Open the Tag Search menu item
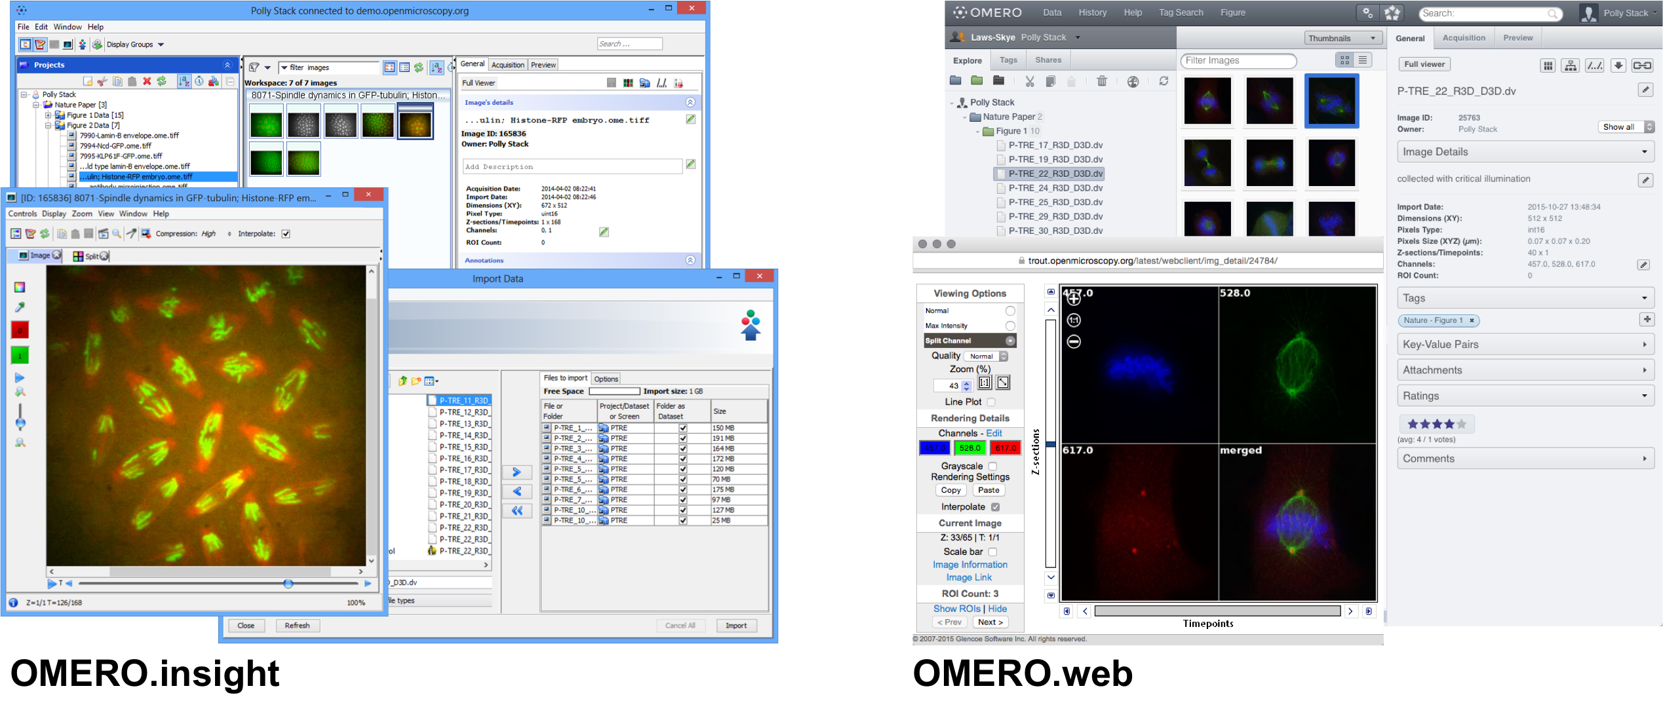 pos(1181,12)
